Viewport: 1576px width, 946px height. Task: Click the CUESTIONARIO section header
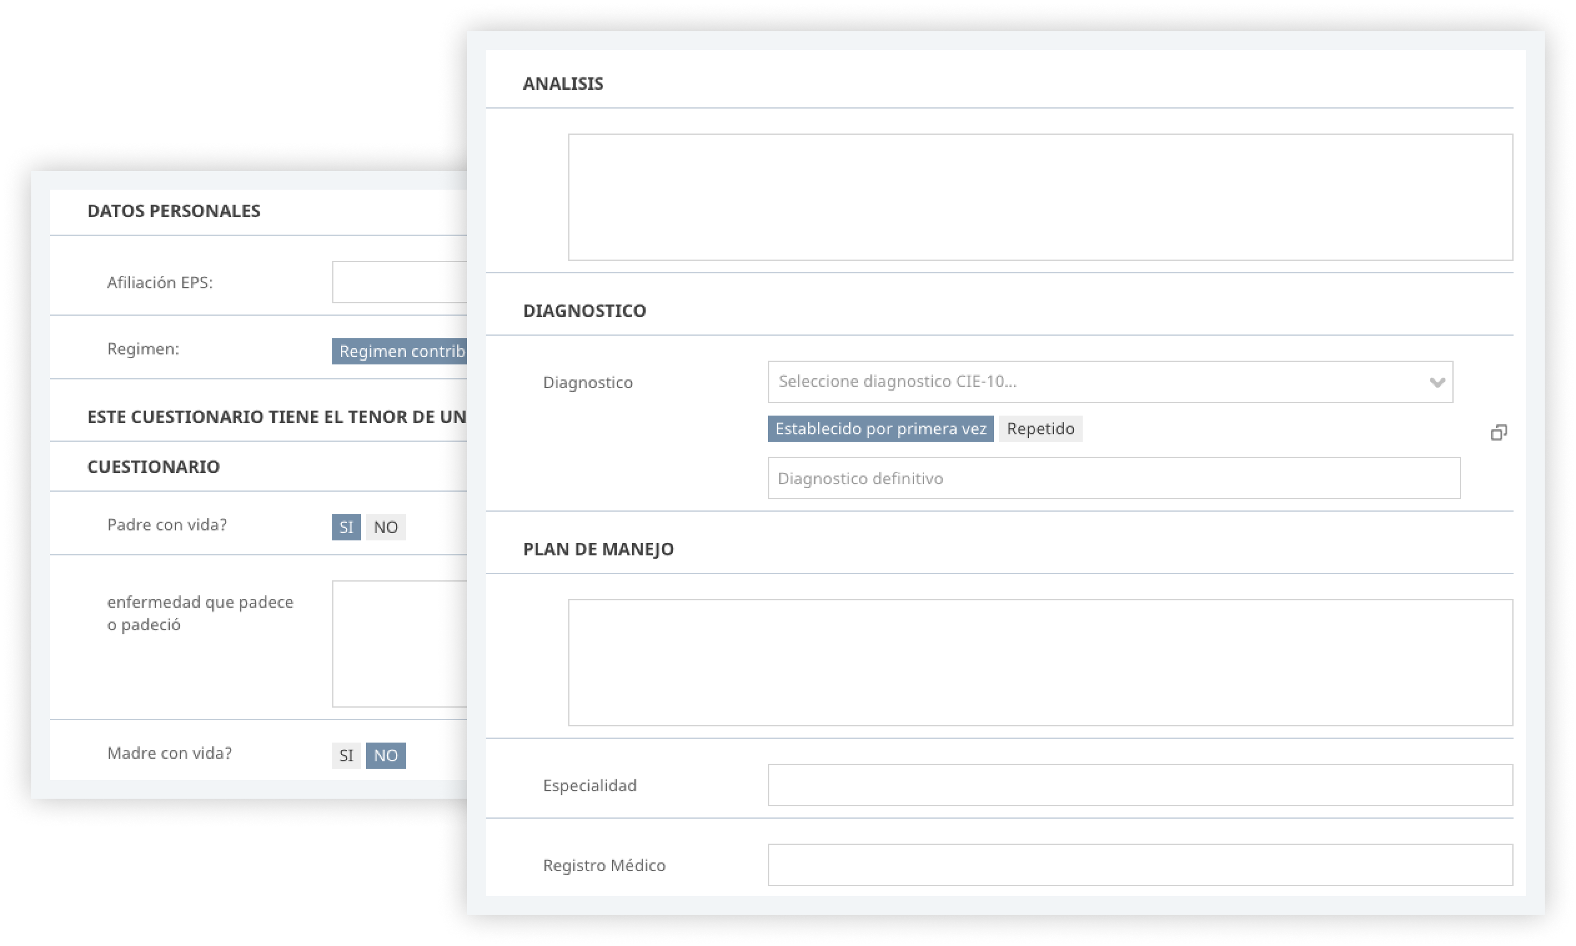153,467
